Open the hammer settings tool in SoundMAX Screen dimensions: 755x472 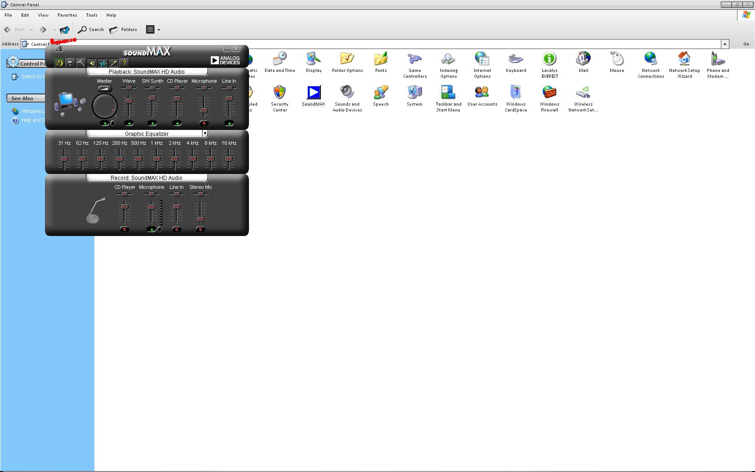(x=81, y=63)
